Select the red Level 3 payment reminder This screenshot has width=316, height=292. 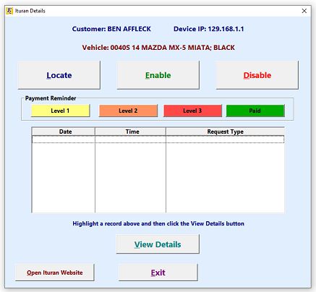[x=192, y=111]
